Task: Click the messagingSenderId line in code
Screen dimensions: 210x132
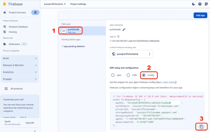Action: tap(139, 116)
